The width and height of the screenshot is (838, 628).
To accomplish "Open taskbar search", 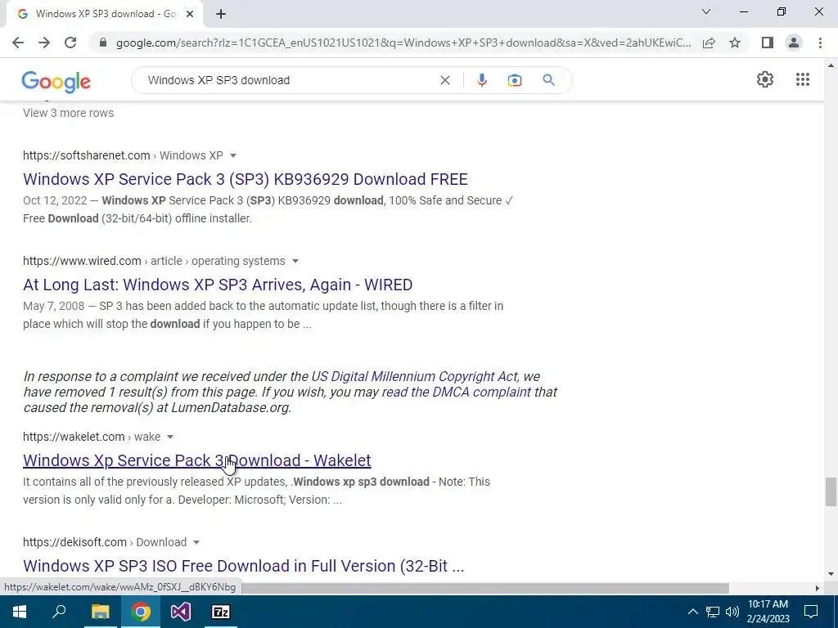I will [59, 612].
